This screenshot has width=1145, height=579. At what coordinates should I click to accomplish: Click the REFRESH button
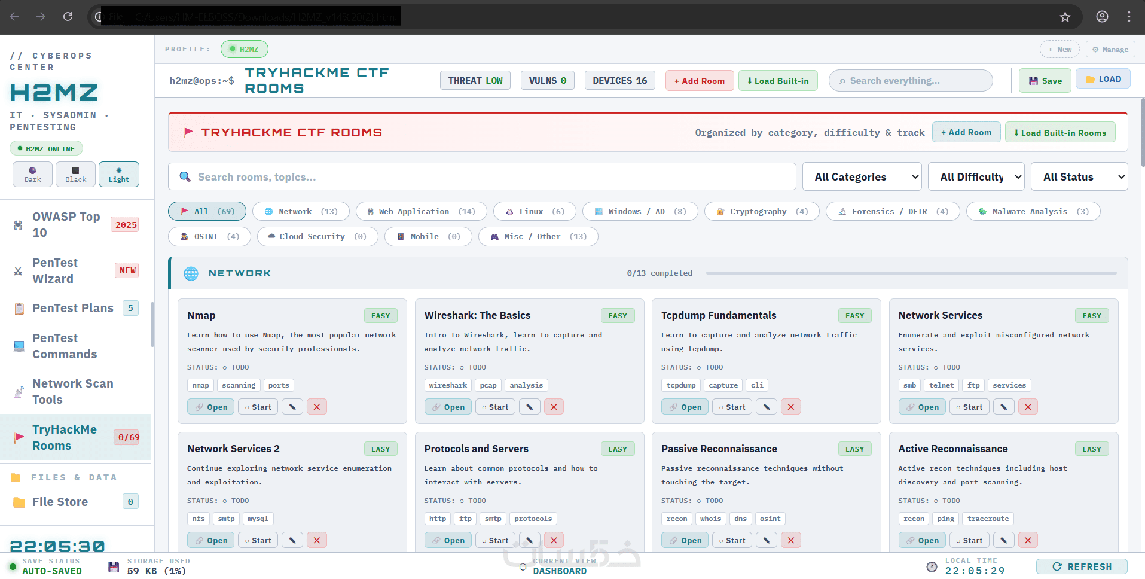1082,566
